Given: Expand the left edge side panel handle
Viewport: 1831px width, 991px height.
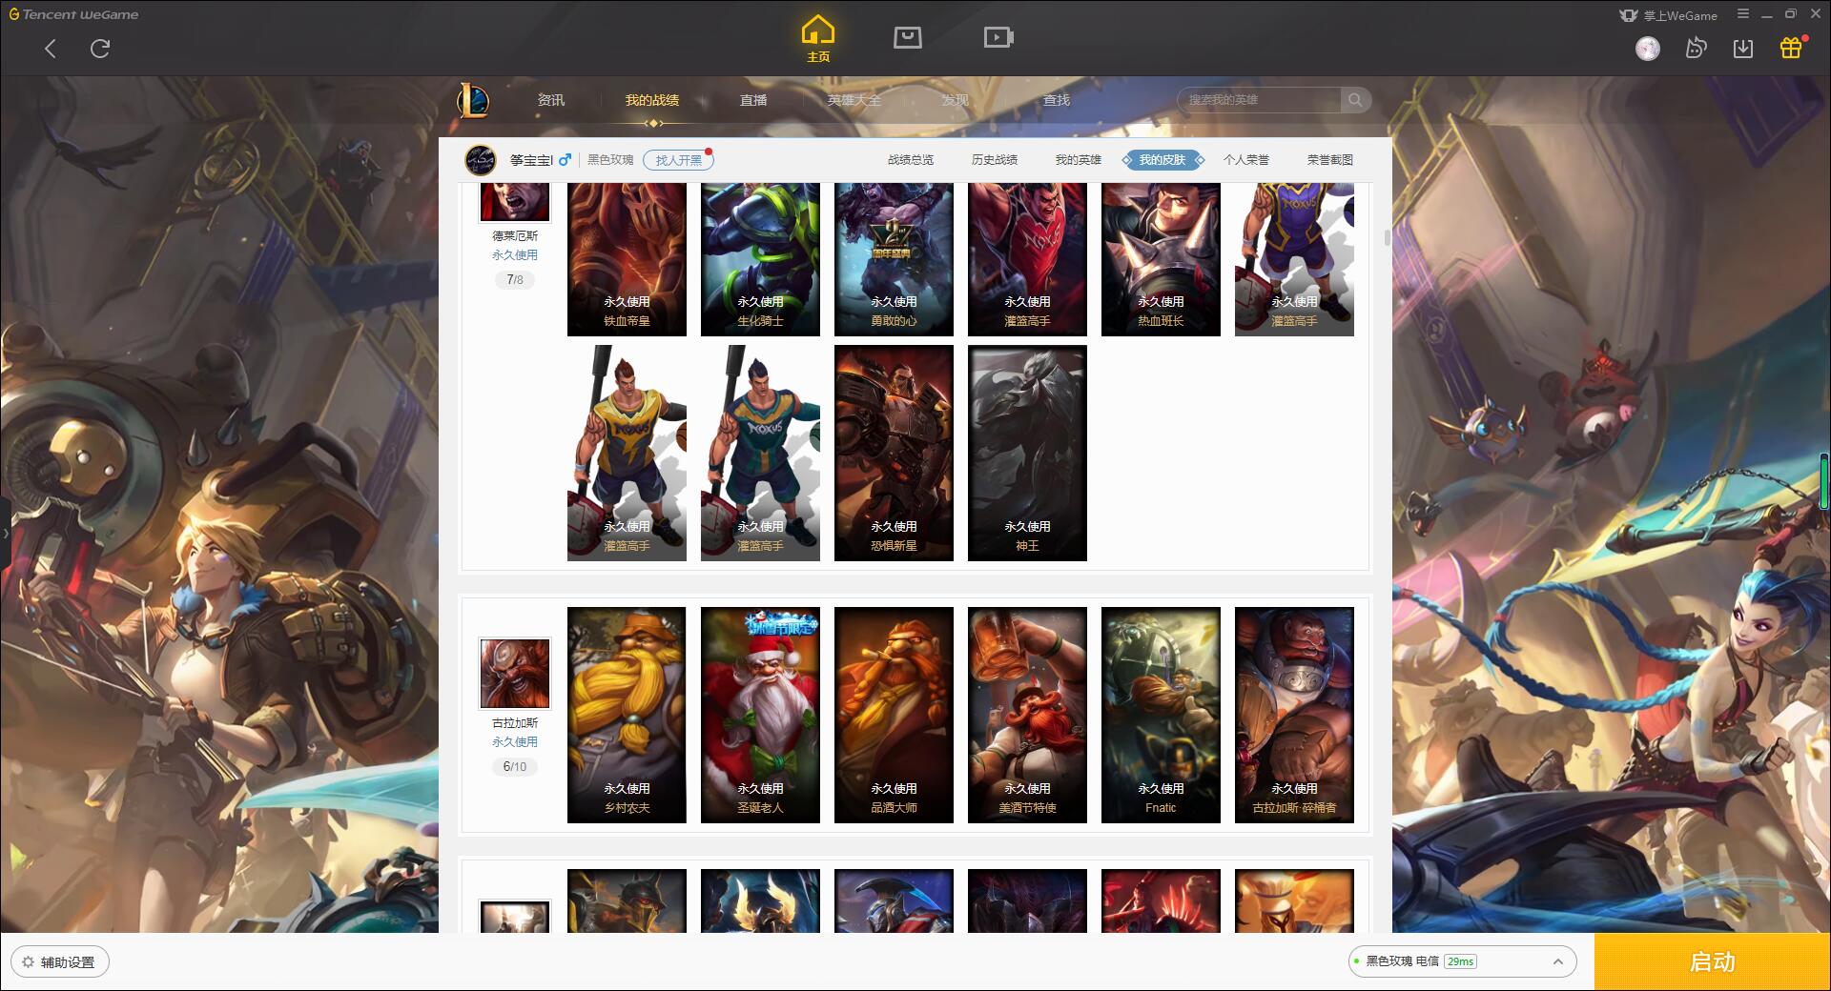Looking at the screenshot, I should click(x=5, y=534).
